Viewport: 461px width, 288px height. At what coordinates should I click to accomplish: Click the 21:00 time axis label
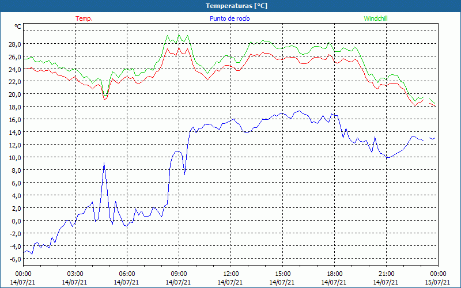click(x=386, y=274)
